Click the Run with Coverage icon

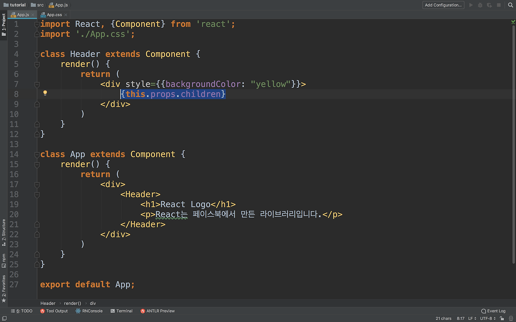489,5
